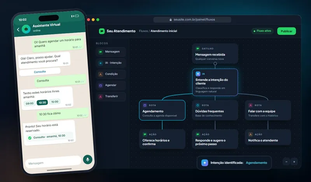Click the connector circle below Mensagem recebida
The image size is (311, 182).
point(215,64)
